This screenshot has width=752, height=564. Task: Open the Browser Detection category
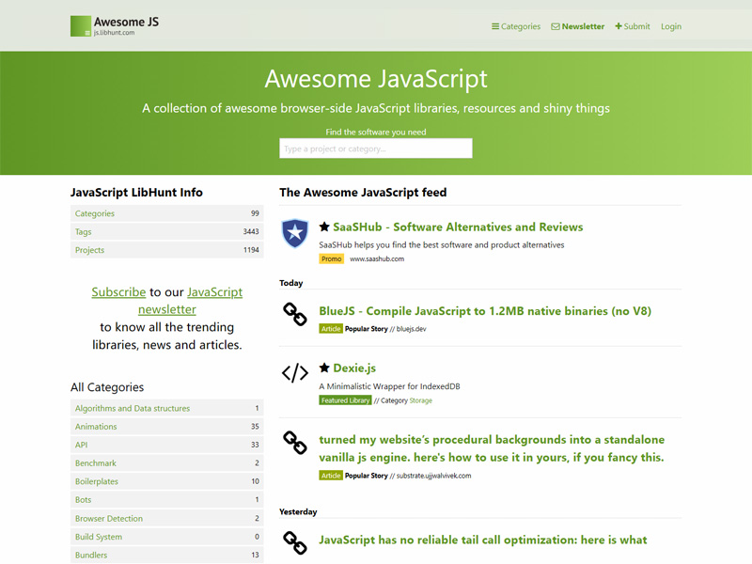coord(167,518)
